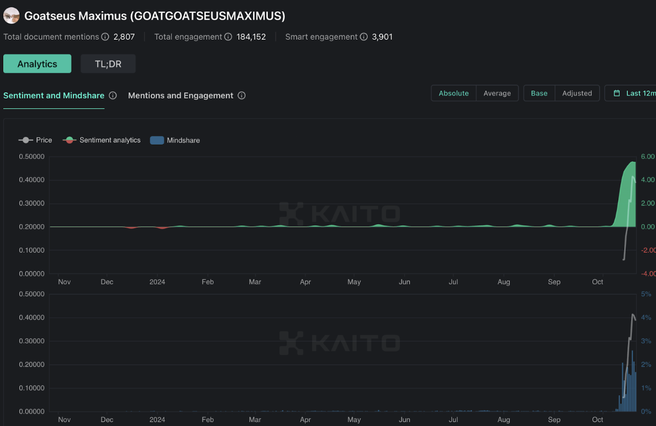Click the Total engagement label

coord(188,37)
